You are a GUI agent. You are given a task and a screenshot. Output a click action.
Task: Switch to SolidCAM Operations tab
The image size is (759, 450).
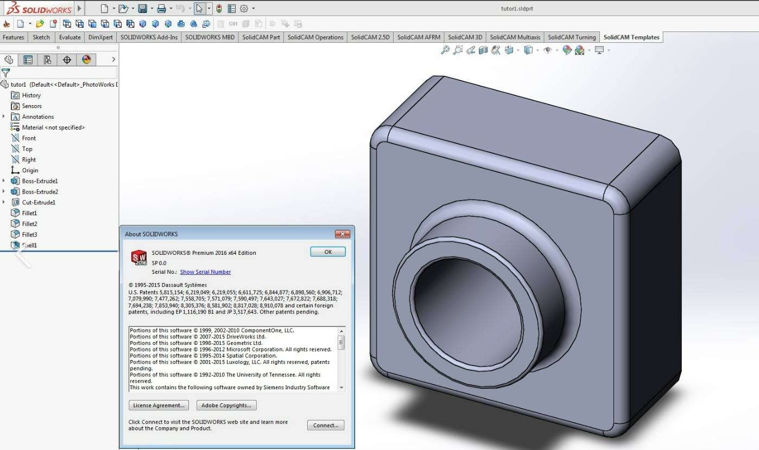point(315,37)
